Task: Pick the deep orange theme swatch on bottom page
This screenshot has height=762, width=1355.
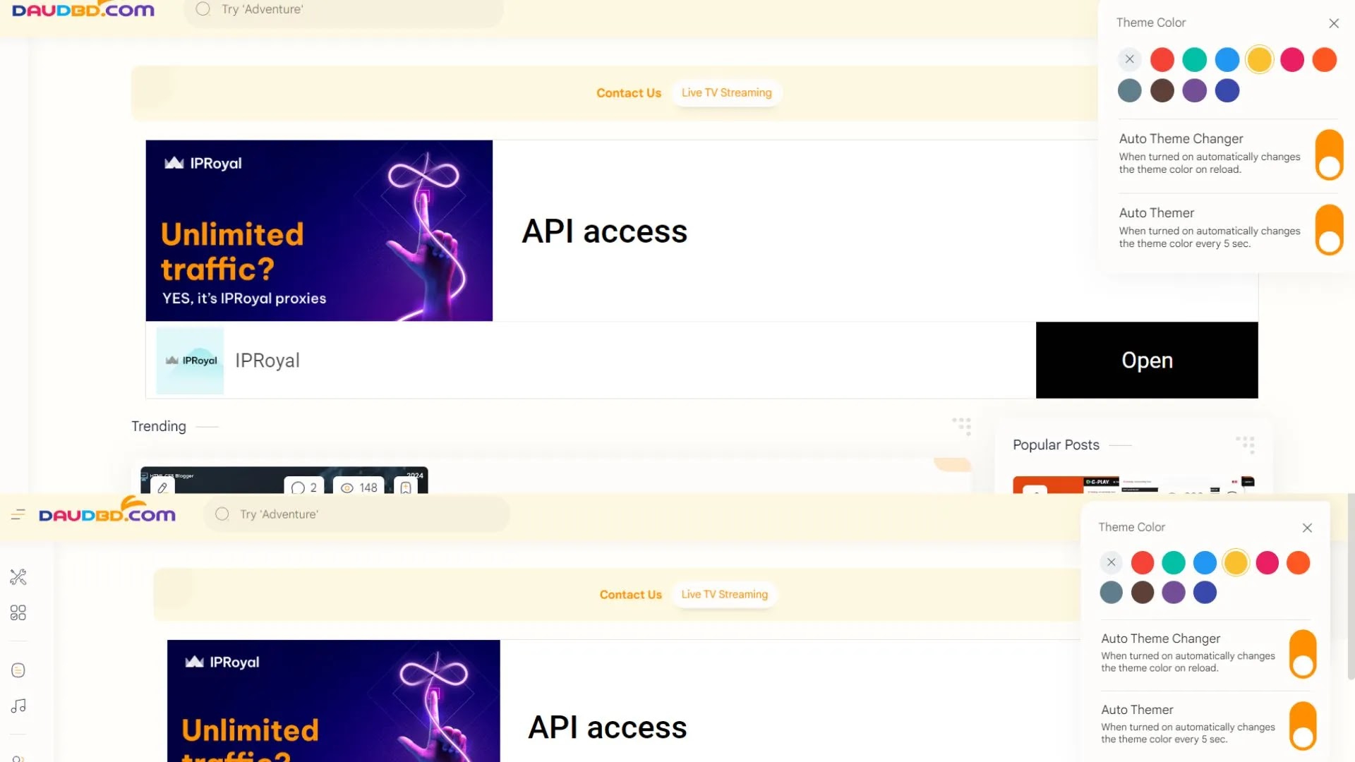Action: (x=1299, y=562)
